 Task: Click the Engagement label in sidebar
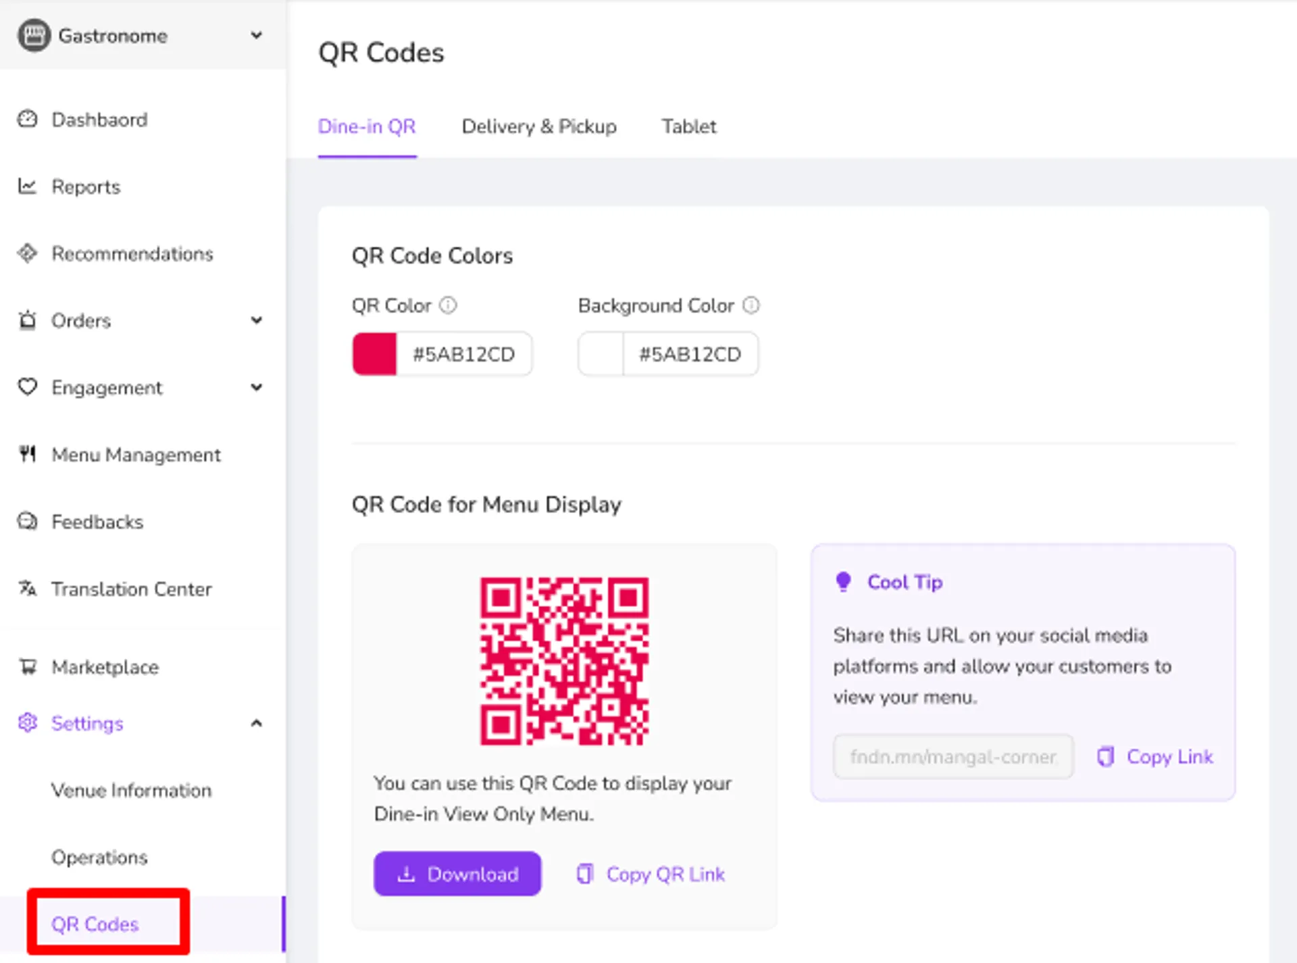(107, 388)
